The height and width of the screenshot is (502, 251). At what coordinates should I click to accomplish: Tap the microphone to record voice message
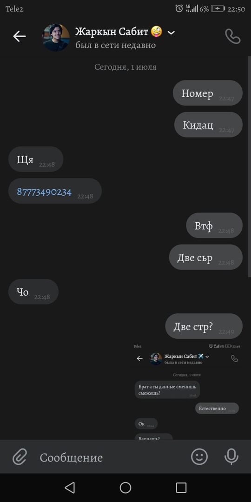pyautogui.click(x=231, y=456)
